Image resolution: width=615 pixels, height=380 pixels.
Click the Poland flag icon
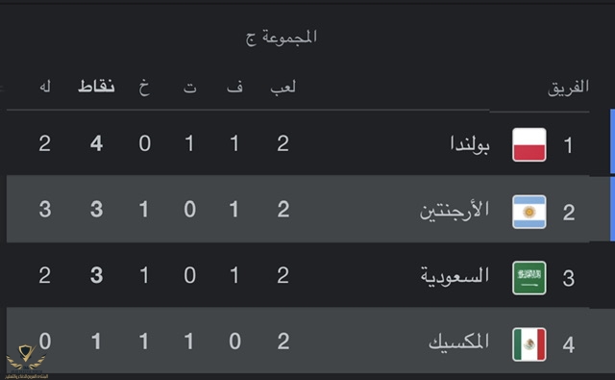pos(529,144)
